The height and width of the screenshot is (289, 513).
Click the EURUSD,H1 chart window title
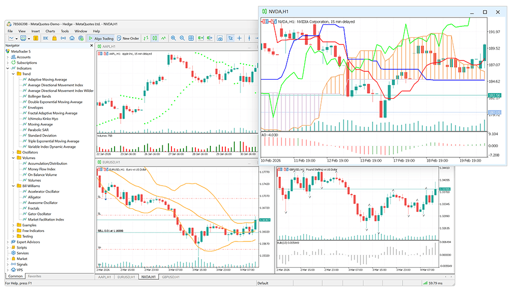(111, 162)
